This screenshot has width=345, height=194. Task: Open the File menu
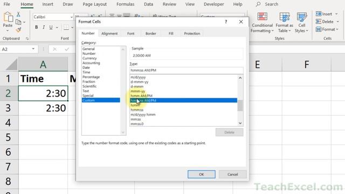click(x=6, y=4)
